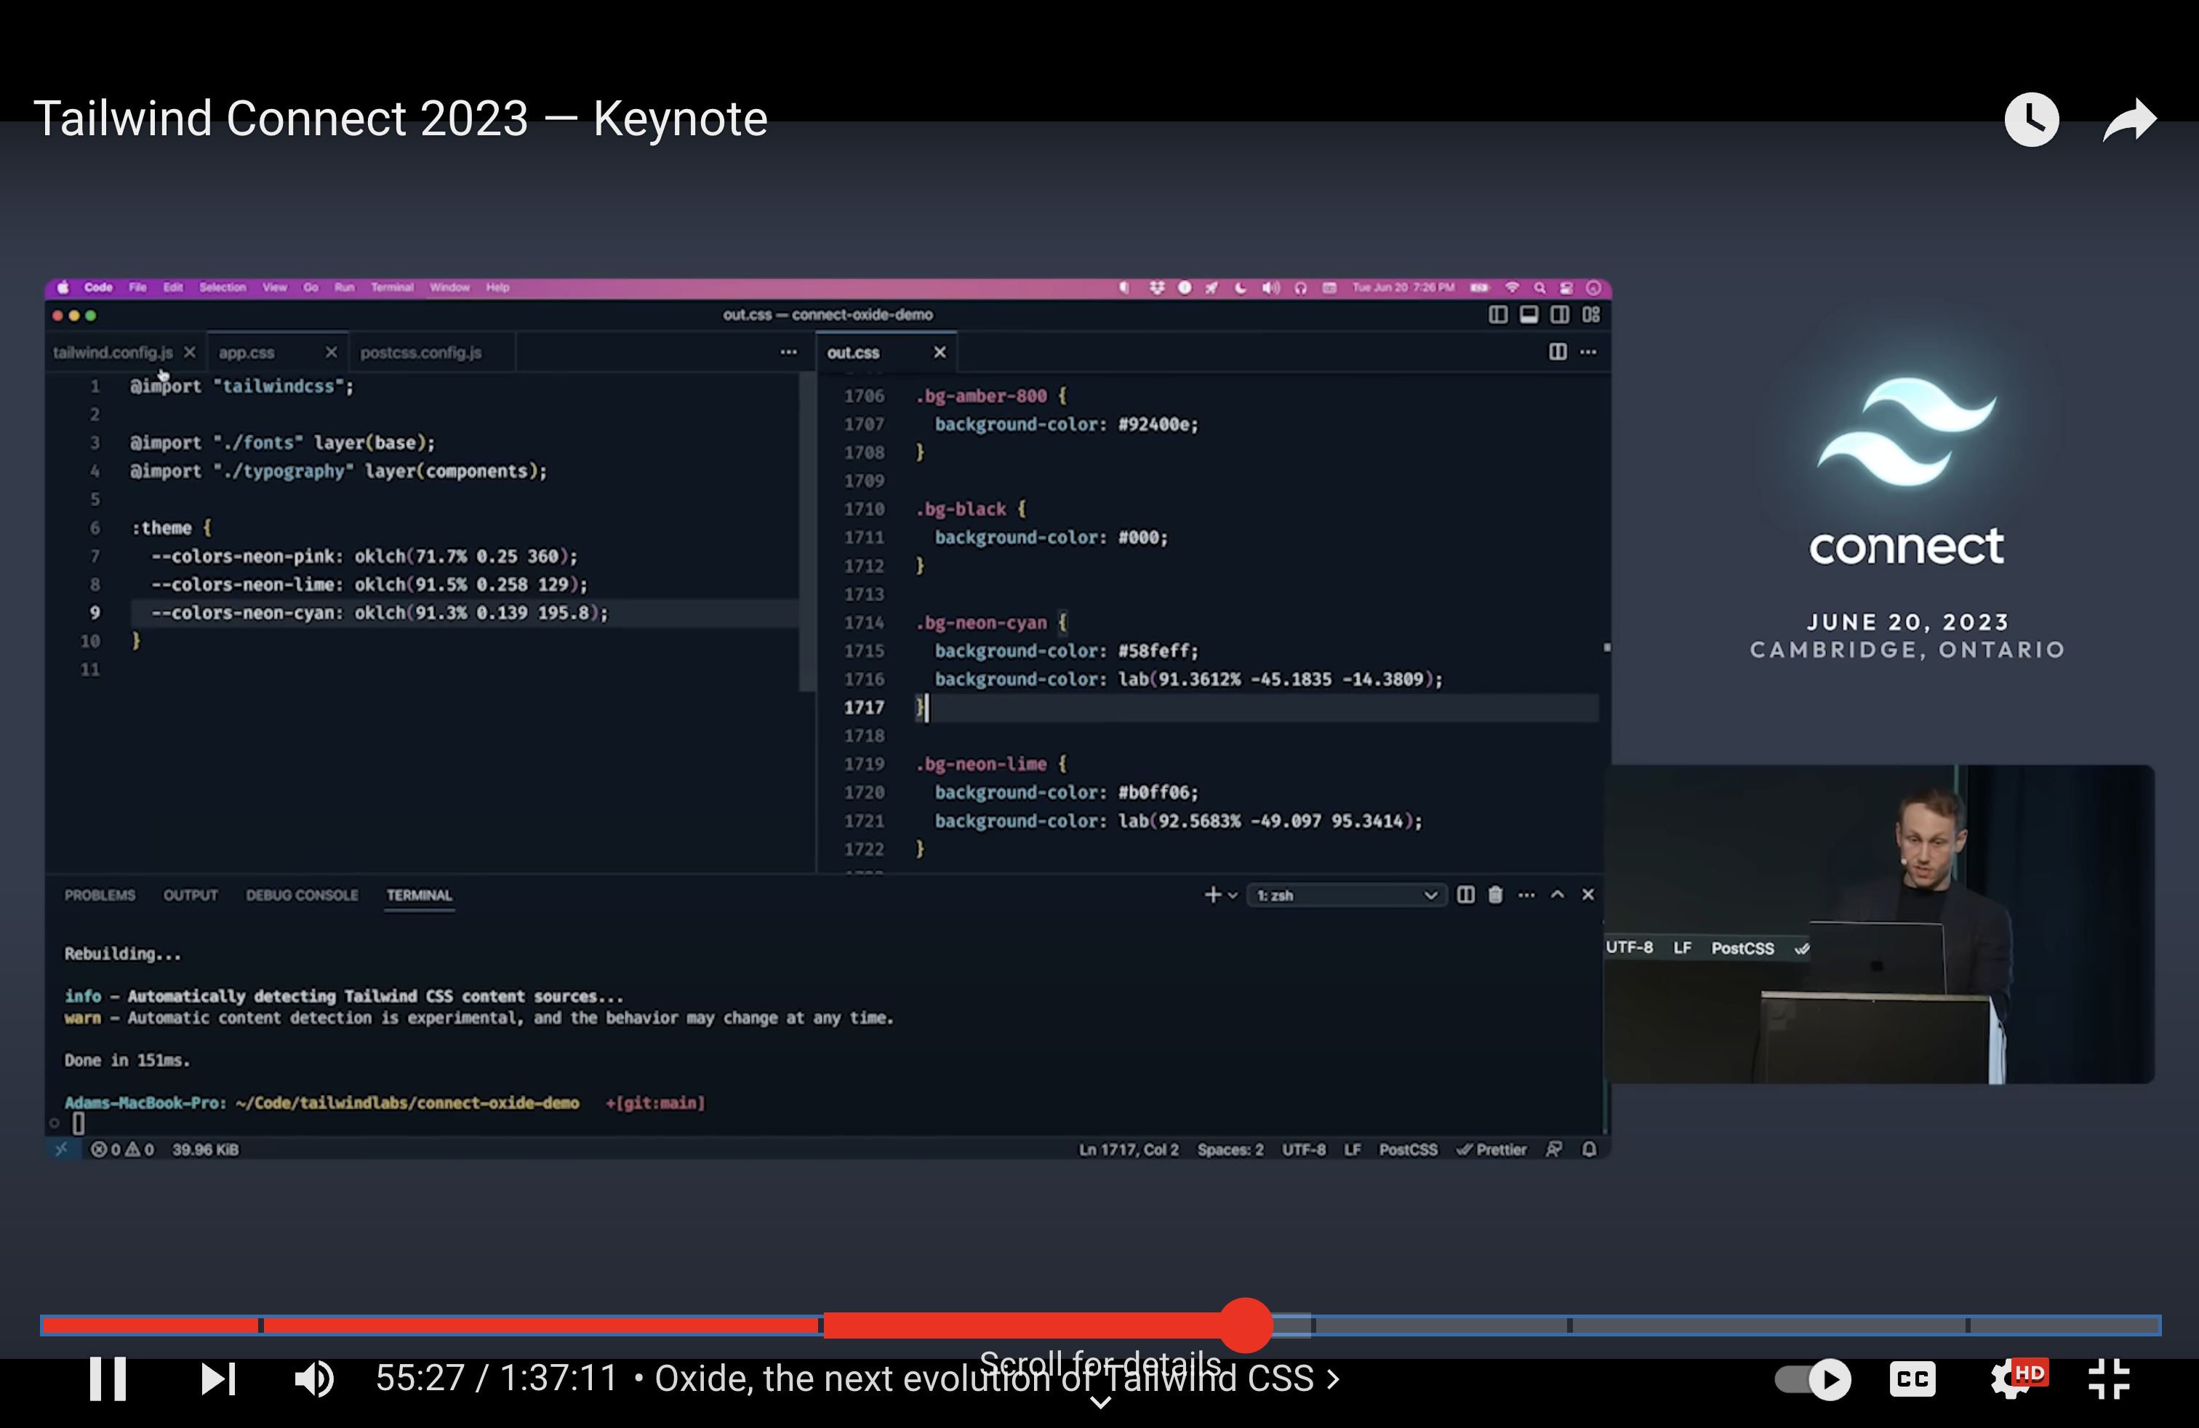The image size is (2199, 1428).
Task: Click the Prettier formatter indicator
Action: tap(1491, 1149)
